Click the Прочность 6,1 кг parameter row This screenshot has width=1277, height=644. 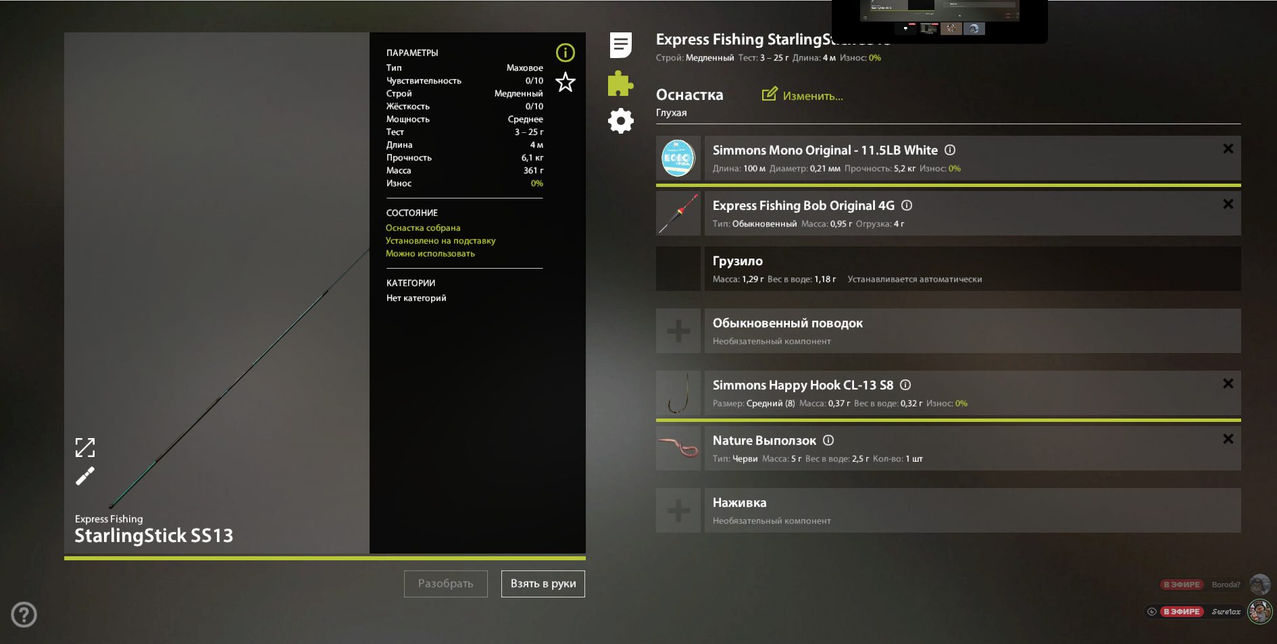coord(465,157)
